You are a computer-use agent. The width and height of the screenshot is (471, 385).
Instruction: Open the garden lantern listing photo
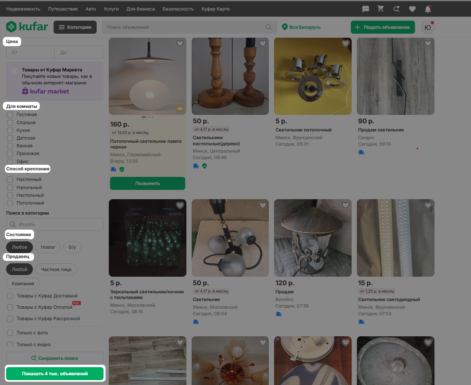313,238
